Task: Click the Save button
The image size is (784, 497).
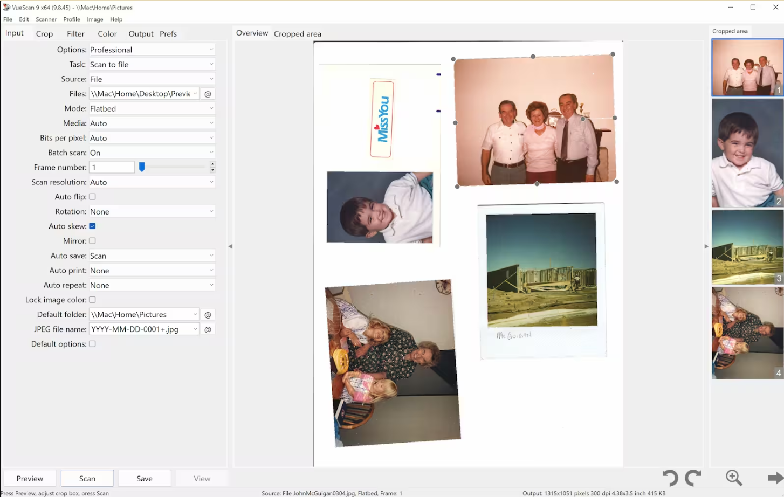Action: pyautogui.click(x=145, y=479)
